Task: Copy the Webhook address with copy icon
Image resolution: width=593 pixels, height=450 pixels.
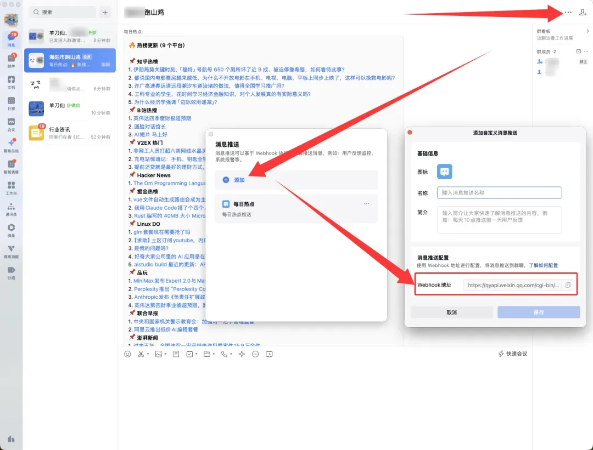Action: [x=568, y=285]
